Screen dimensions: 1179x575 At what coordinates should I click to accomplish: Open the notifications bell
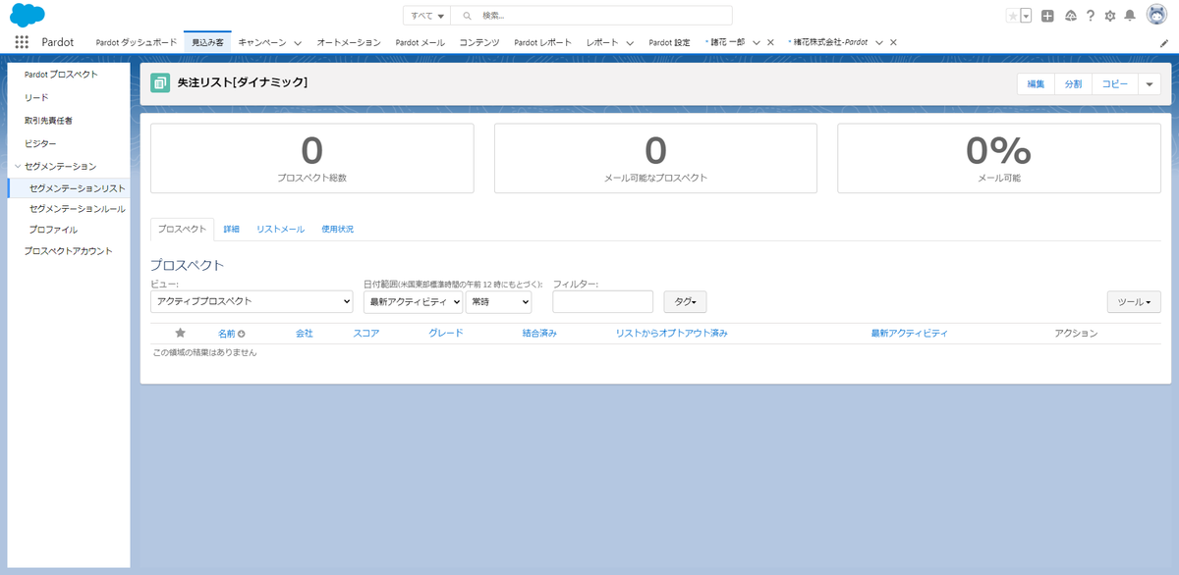[x=1132, y=15]
